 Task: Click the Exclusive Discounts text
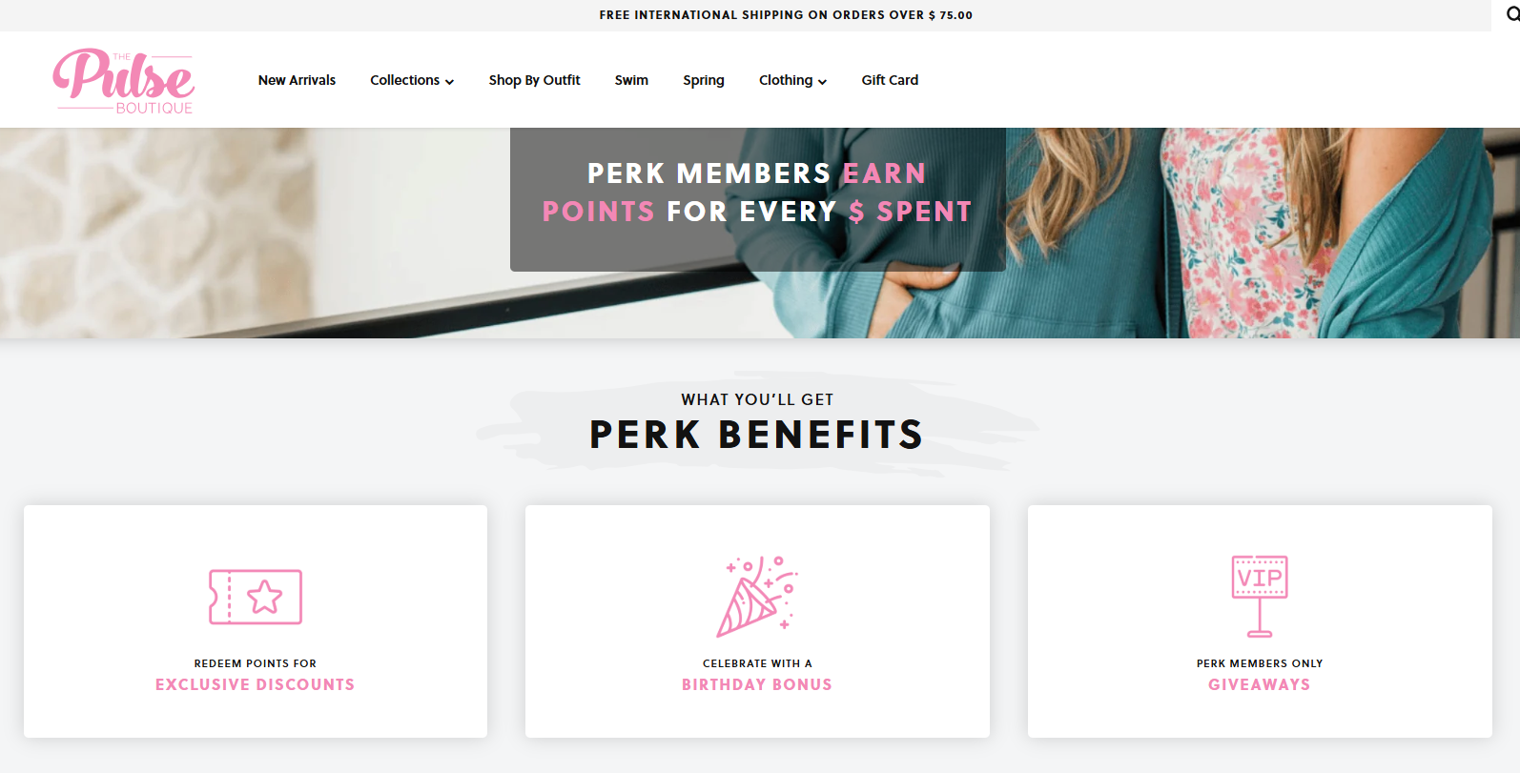point(255,684)
